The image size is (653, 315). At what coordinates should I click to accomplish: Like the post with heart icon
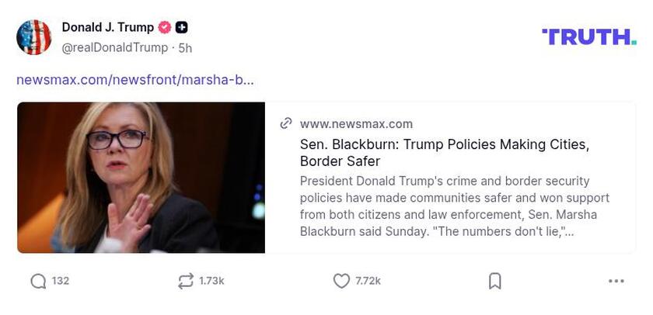click(x=341, y=281)
